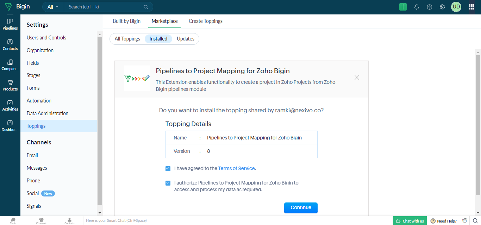The image size is (481, 225).
Task: Click the Bigin logo icon
Action: tap(8, 7)
